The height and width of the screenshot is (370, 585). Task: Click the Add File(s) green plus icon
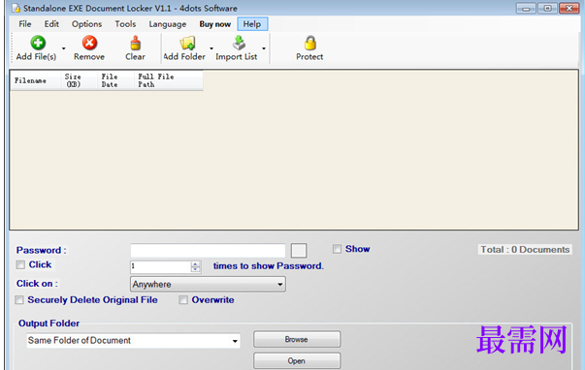click(x=38, y=43)
